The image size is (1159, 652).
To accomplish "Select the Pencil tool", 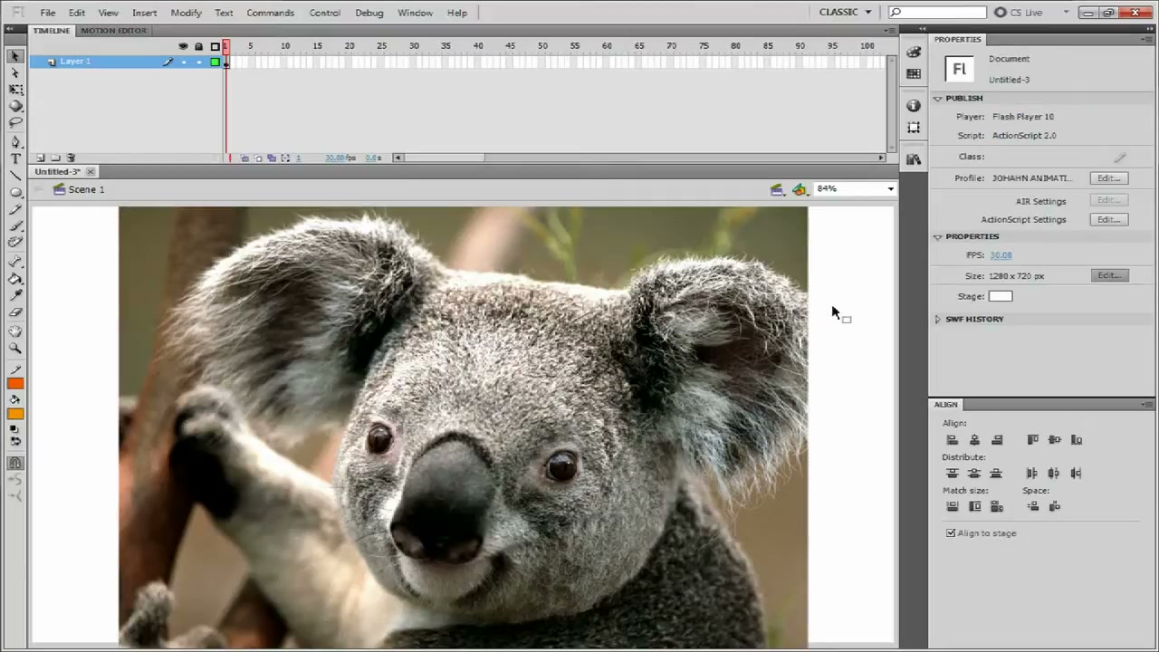I will [15, 209].
